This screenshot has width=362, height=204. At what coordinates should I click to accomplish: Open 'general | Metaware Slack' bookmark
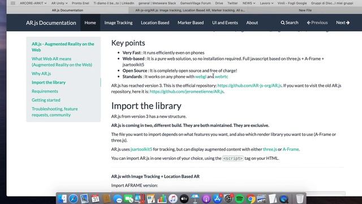[x=157, y=3]
